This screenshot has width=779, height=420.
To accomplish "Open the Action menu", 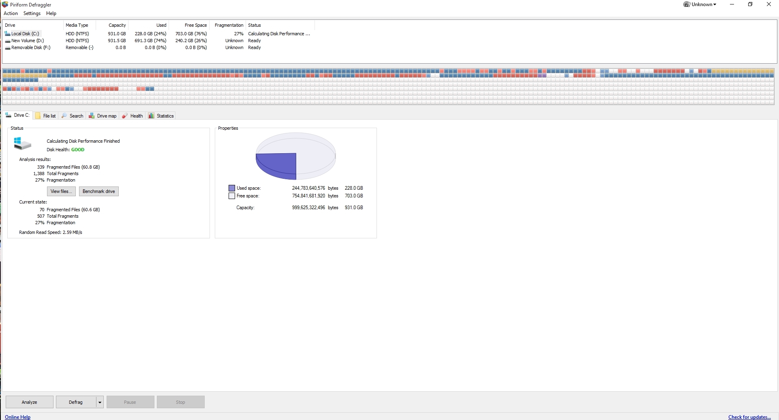I will pyautogui.click(x=11, y=13).
